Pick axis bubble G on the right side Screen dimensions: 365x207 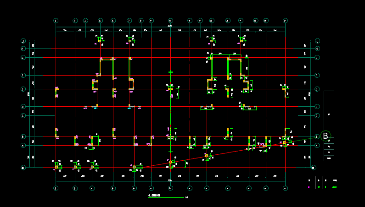(317, 58)
